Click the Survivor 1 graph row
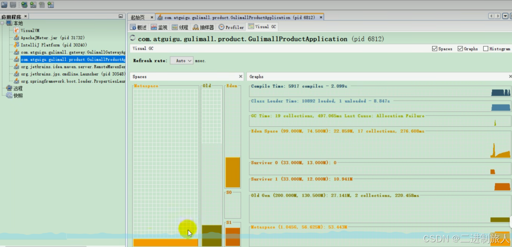Image resolution: width=512 pixels, height=247 pixels. [380, 185]
